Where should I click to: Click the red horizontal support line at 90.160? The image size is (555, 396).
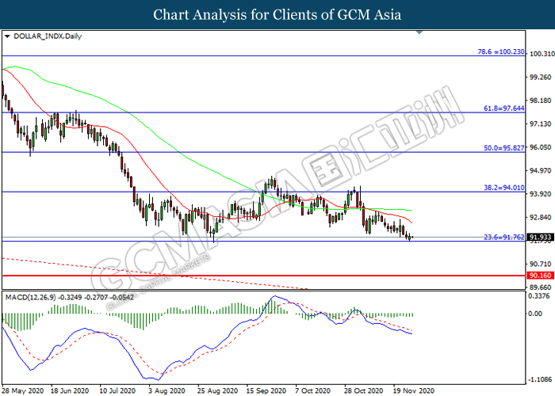click(x=264, y=276)
